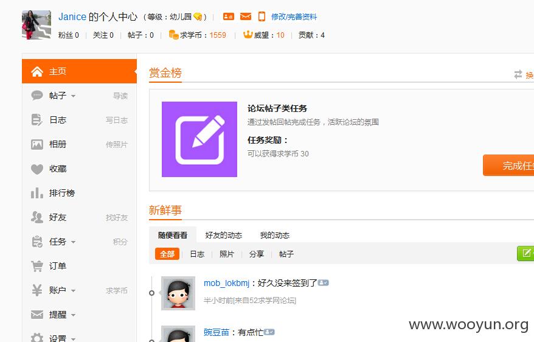The height and width of the screenshot is (342, 534).
Task: Click the picture icon for 相册
Action: 37,144
